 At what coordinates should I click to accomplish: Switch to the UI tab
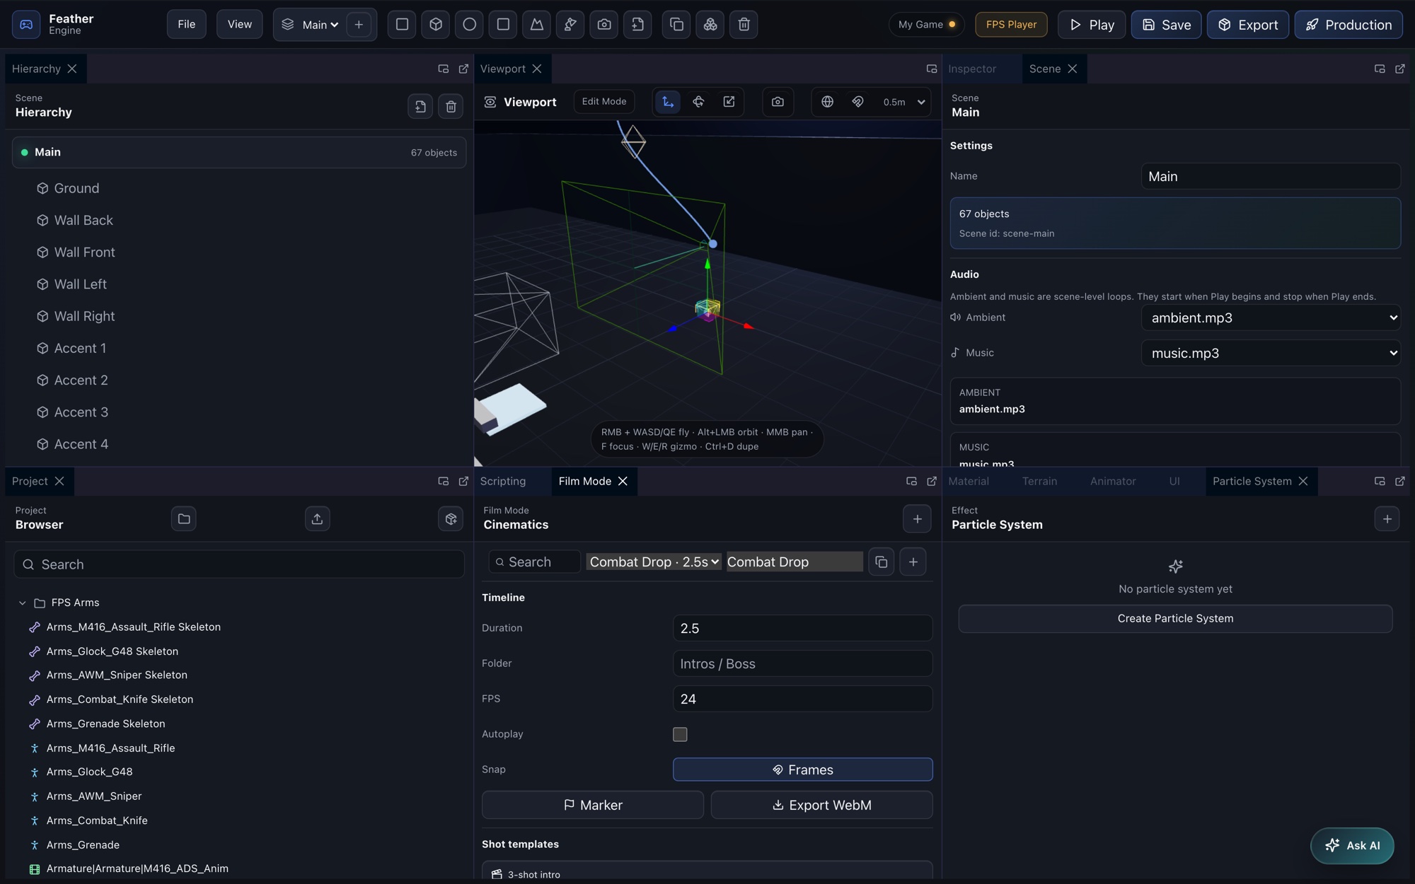point(1174,482)
